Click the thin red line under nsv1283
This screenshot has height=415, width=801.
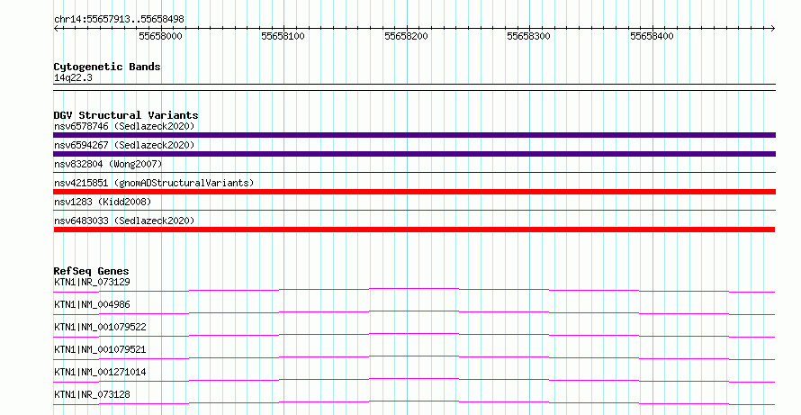(414, 210)
